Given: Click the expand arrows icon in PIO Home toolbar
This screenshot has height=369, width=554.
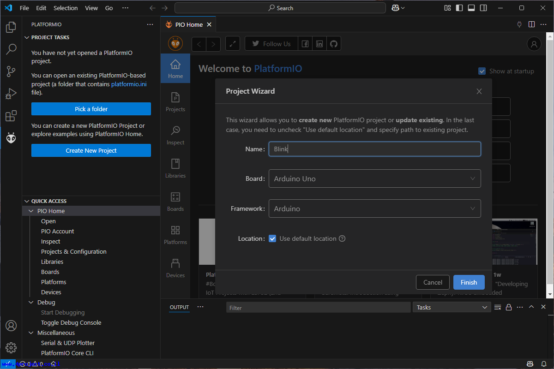Looking at the screenshot, I should 233,44.
